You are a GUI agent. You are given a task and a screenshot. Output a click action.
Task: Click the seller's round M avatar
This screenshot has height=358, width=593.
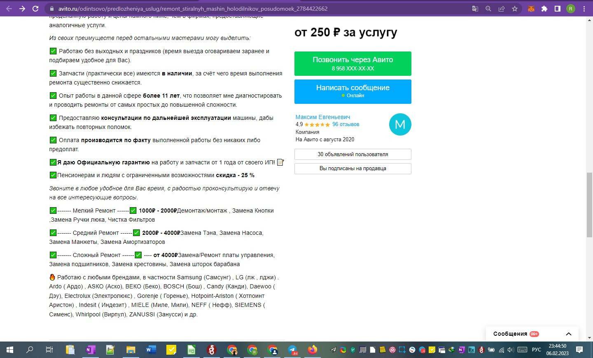click(x=400, y=124)
